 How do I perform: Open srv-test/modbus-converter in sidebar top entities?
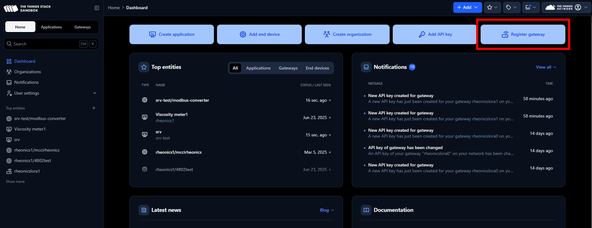click(x=40, y=118)
